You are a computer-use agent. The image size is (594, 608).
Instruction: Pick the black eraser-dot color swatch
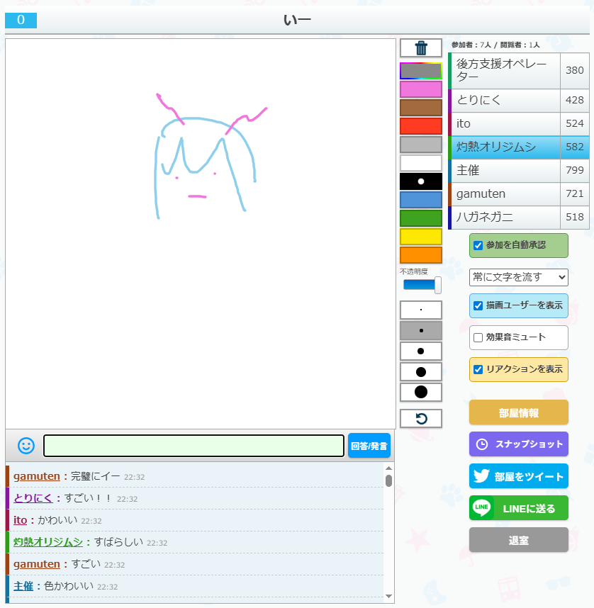tap(421, 181)
